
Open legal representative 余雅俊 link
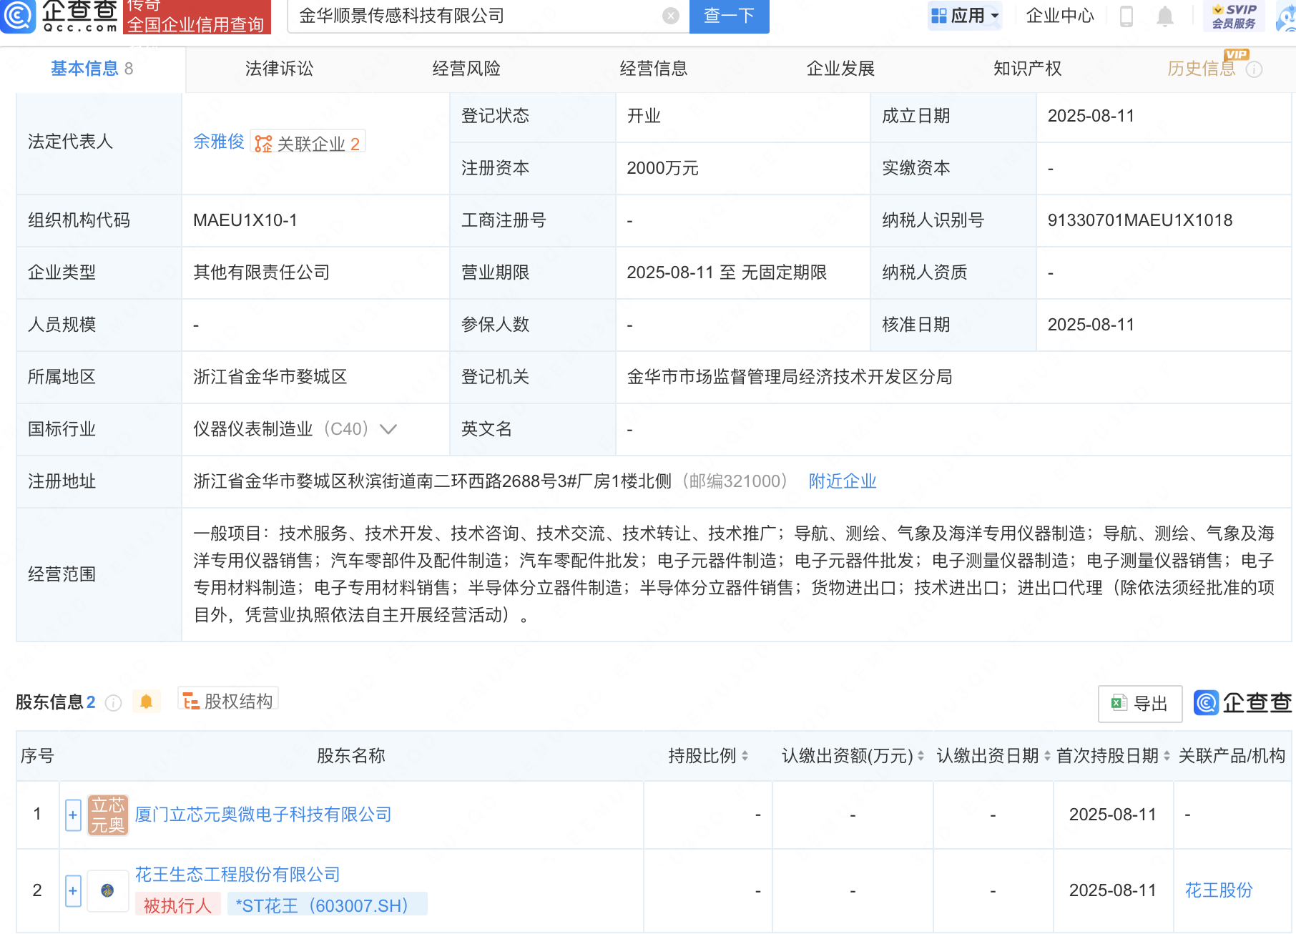click(x=219, y=142)
